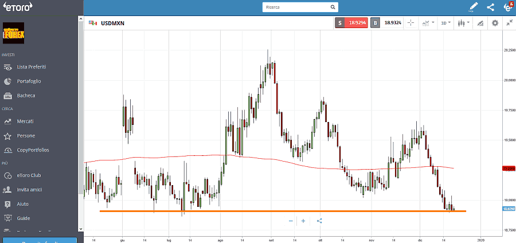Open the 1D timeframe dropdown

point(445,23)
